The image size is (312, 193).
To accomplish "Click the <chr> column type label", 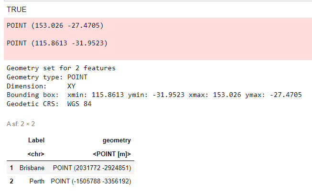I will (x=36, y=154).
